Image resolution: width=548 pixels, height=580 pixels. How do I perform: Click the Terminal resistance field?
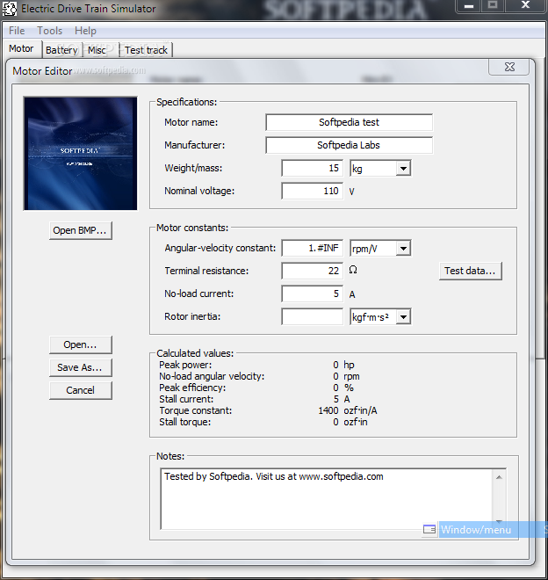[x=312, y=272]
